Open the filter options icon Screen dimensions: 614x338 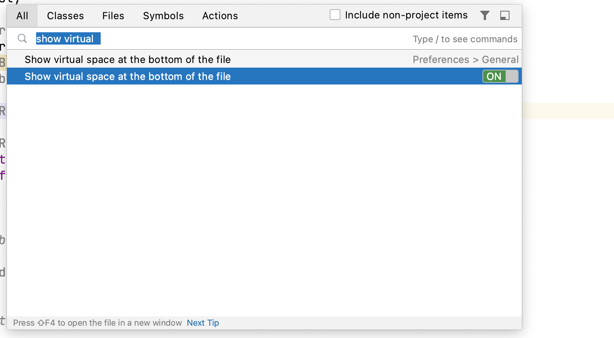[485, 15]
